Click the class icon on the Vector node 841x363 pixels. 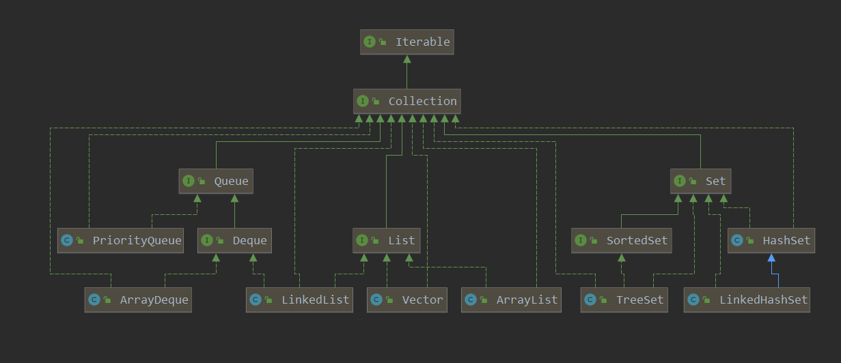click(x=376, y=300)
